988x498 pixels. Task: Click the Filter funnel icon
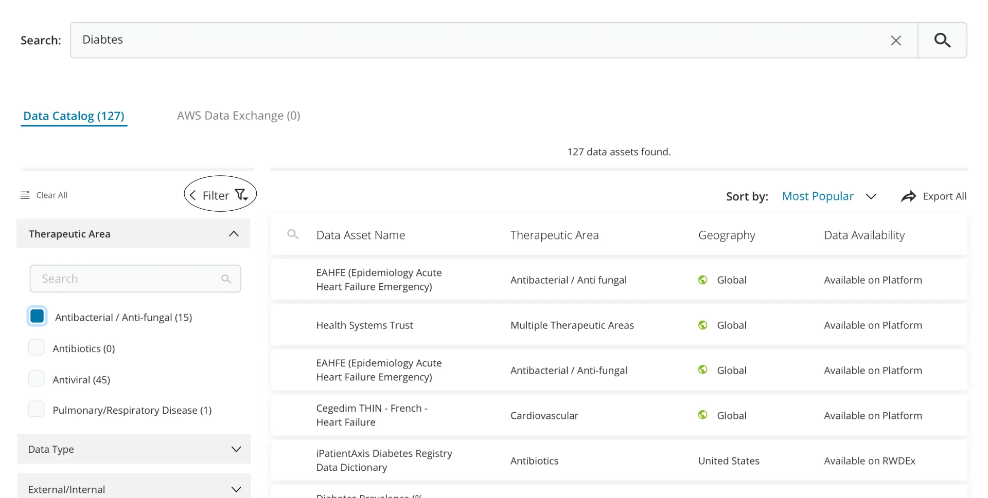click(242, 195)
